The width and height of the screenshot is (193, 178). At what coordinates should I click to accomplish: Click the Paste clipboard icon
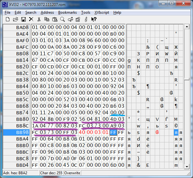coord(55,19)
